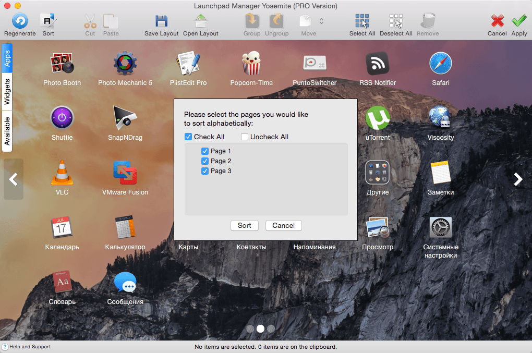Switch to the Apps side tab

point(7,58)
